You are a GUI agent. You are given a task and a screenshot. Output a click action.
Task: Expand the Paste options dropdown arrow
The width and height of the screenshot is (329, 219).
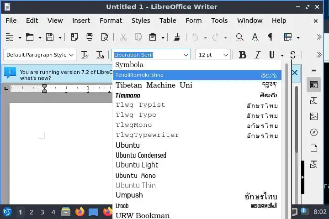pos(163,38)
